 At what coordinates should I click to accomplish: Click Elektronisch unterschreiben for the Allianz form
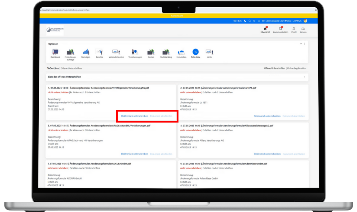click(x=267, y=154)
